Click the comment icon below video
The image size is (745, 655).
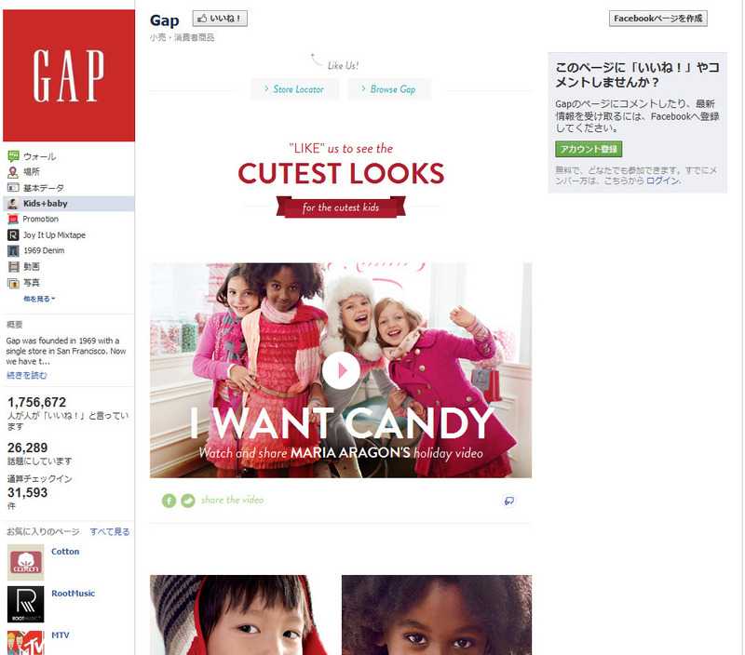(x=508, y=501)
